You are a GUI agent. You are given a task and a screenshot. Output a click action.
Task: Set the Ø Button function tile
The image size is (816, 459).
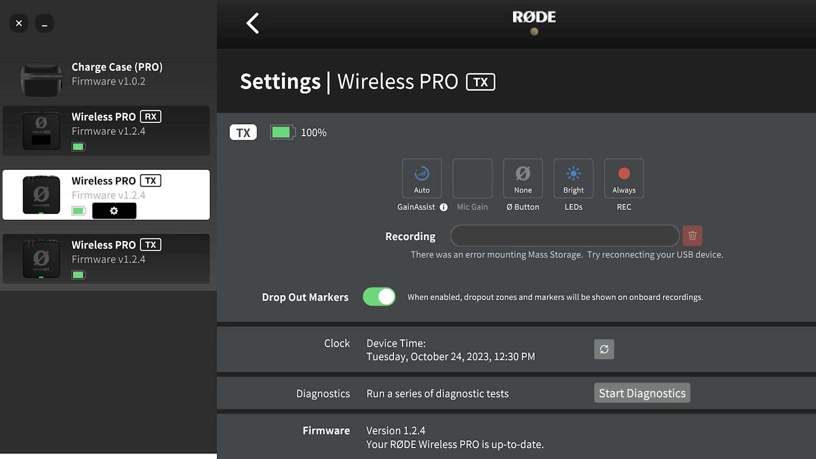coord(523,178)
